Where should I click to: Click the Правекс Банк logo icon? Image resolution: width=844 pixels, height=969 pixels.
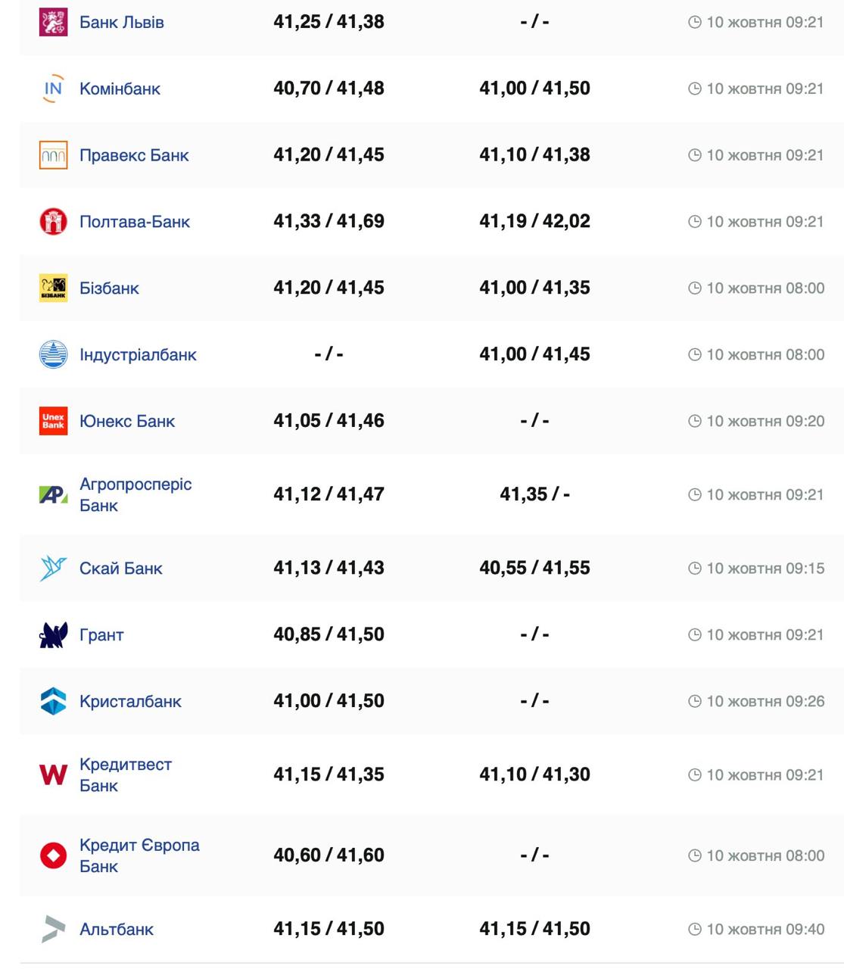pyautogui.click(x=53, y=155)
